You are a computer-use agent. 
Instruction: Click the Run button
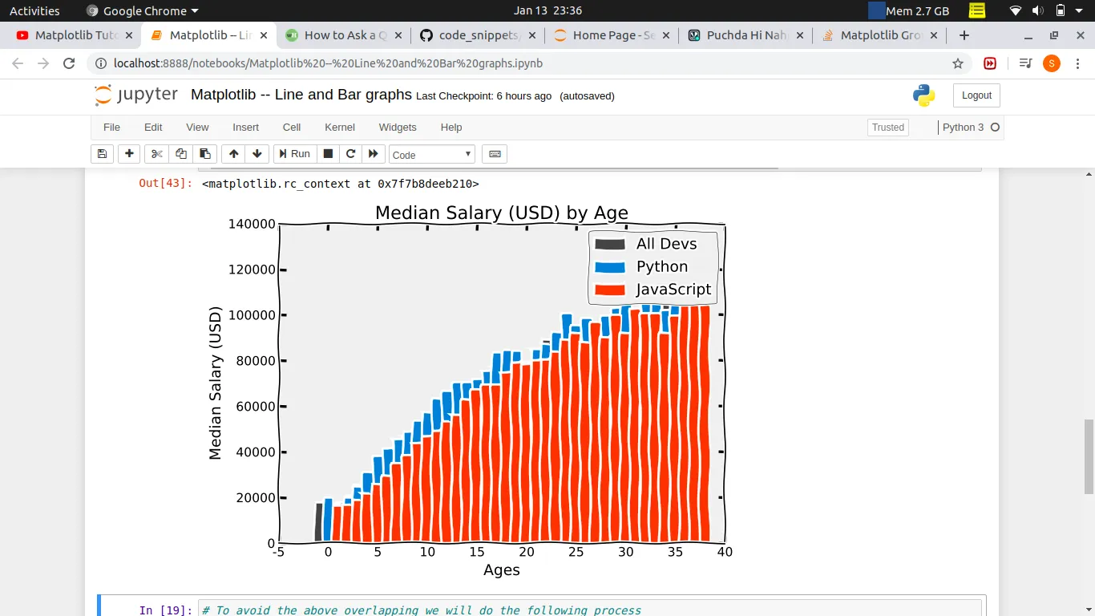click(x=293, y=154)
